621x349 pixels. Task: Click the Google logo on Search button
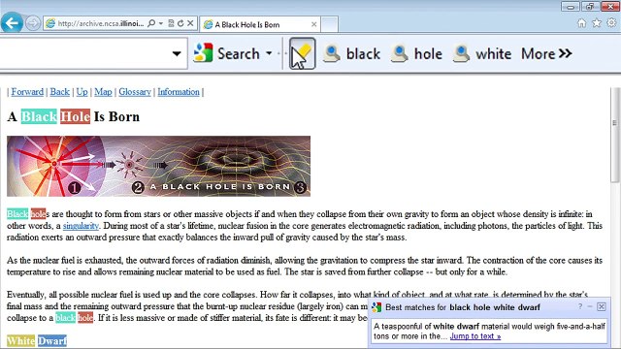(x=203, y=53)
